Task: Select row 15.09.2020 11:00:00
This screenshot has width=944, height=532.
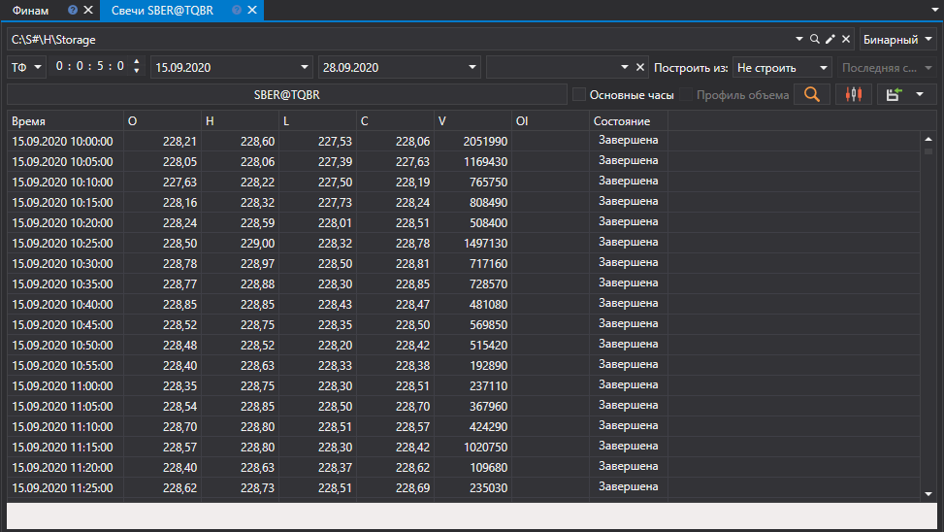Action: point(464,385)
